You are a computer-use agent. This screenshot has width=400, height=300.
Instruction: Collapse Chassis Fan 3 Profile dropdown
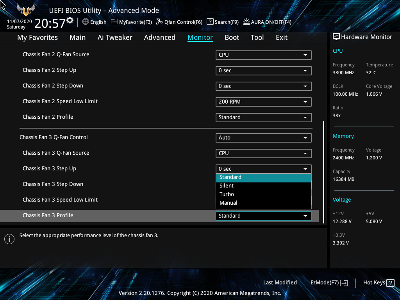264,216
